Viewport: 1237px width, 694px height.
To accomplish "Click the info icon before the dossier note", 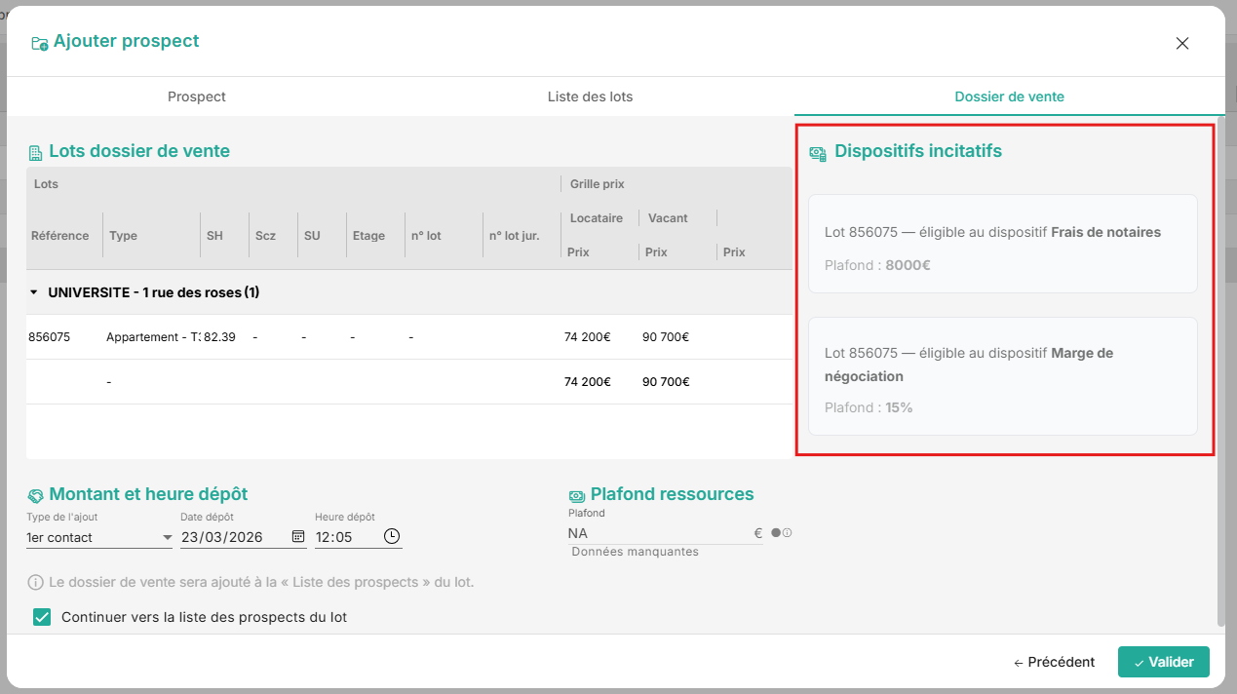I will pyautogui.click(x=36, y=583).
